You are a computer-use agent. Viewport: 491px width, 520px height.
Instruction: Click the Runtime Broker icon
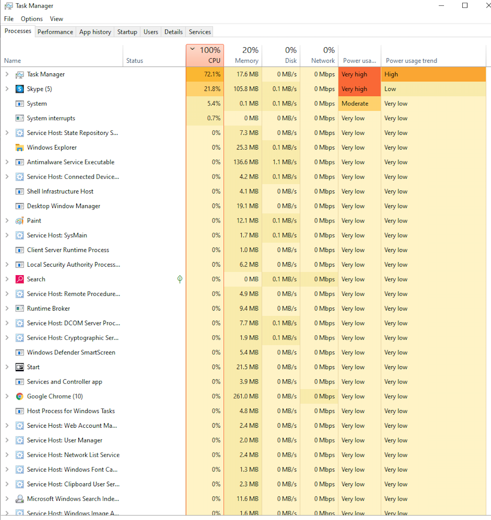[x=19, y=308]
